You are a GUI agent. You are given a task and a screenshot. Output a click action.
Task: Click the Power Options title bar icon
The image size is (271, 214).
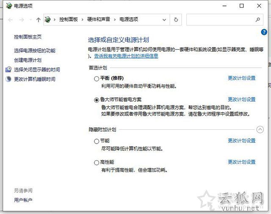[9, 6]
